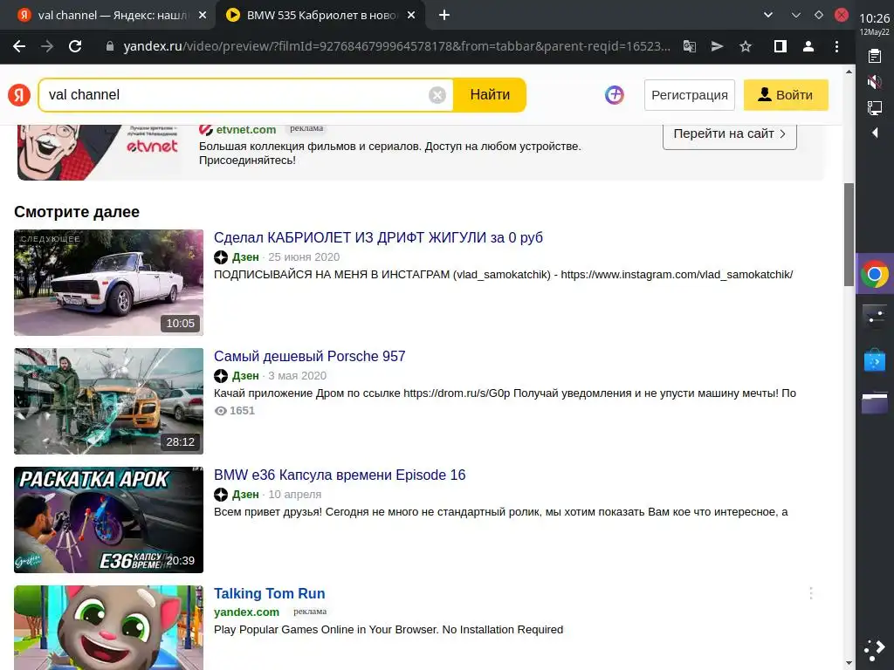
Task: Click Дзен source on the Porsche 957 video
Action: click(x=245, y=375)
